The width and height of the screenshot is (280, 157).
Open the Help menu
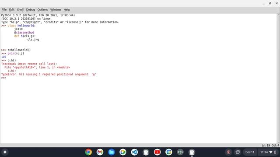coord(67,10)
